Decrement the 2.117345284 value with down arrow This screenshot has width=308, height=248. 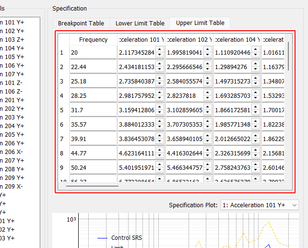[160, 55]
